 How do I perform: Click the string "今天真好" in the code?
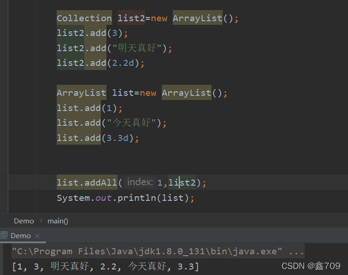tap(131, 123)
